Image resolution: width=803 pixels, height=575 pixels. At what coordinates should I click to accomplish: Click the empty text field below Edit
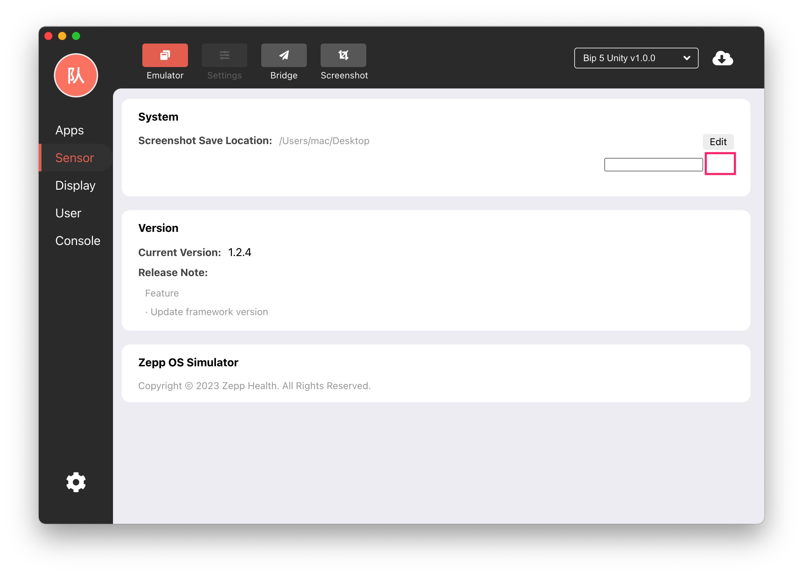click(x=653, y=164)
